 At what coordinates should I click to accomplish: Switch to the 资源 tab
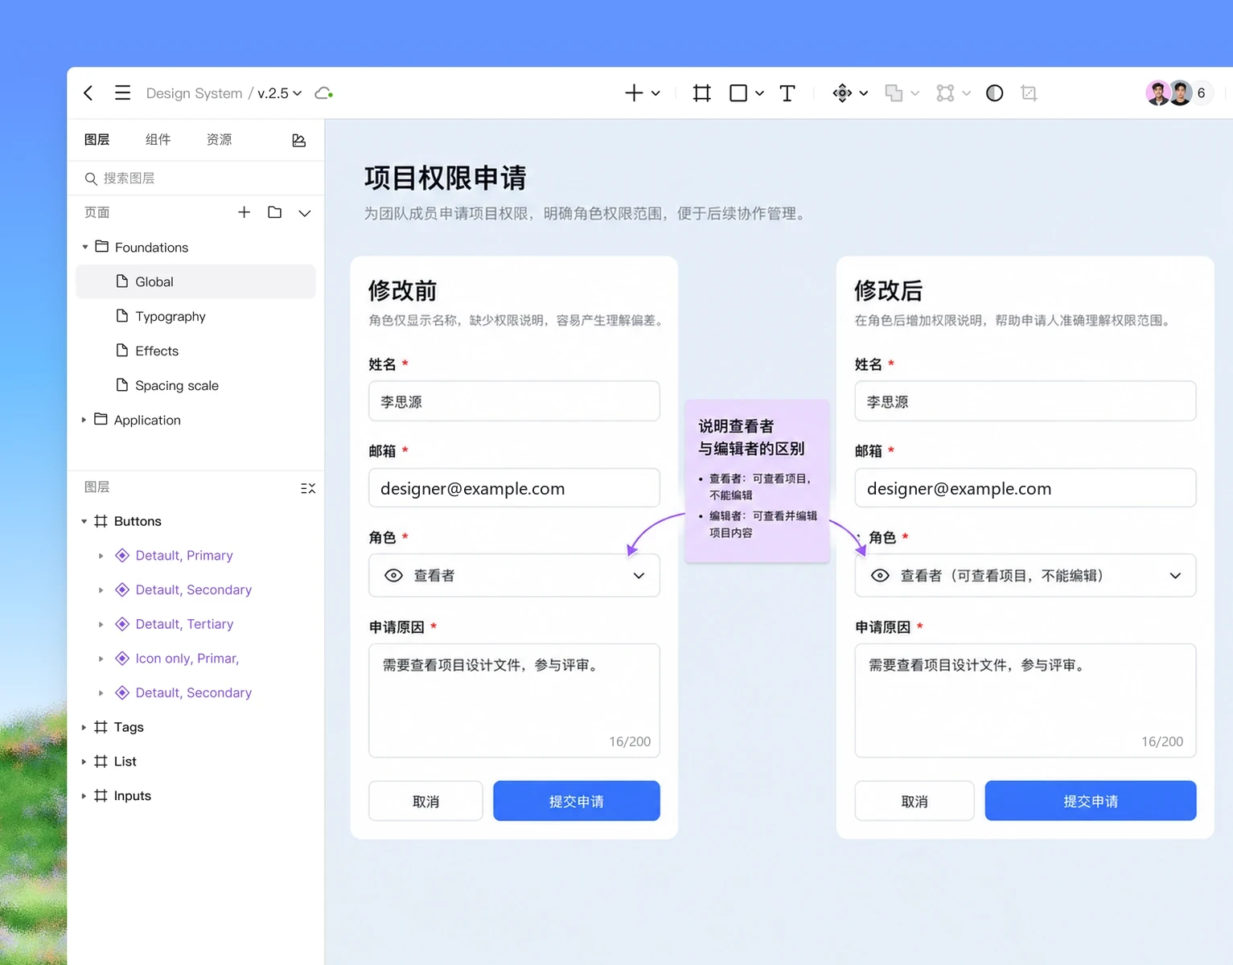[x=220, y=140]
